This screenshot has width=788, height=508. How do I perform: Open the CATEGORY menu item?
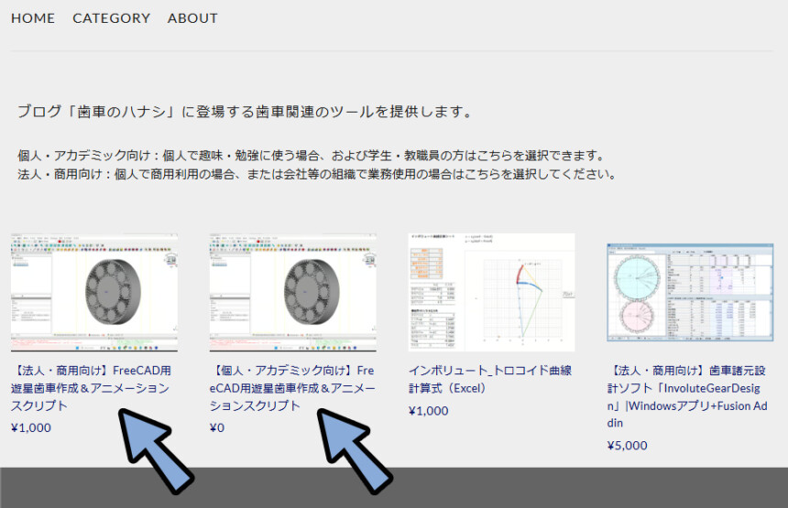tap(111, 18)
